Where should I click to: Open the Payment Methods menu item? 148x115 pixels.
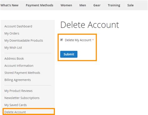(39, 5)
